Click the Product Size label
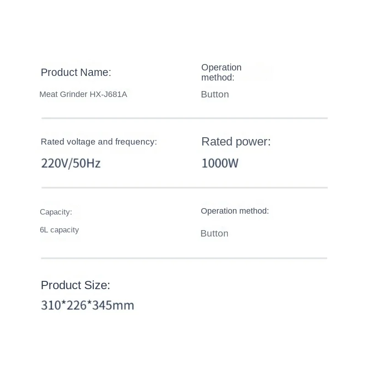The width and height of the screenshot is (366, 366). click(x=75, y=285)
